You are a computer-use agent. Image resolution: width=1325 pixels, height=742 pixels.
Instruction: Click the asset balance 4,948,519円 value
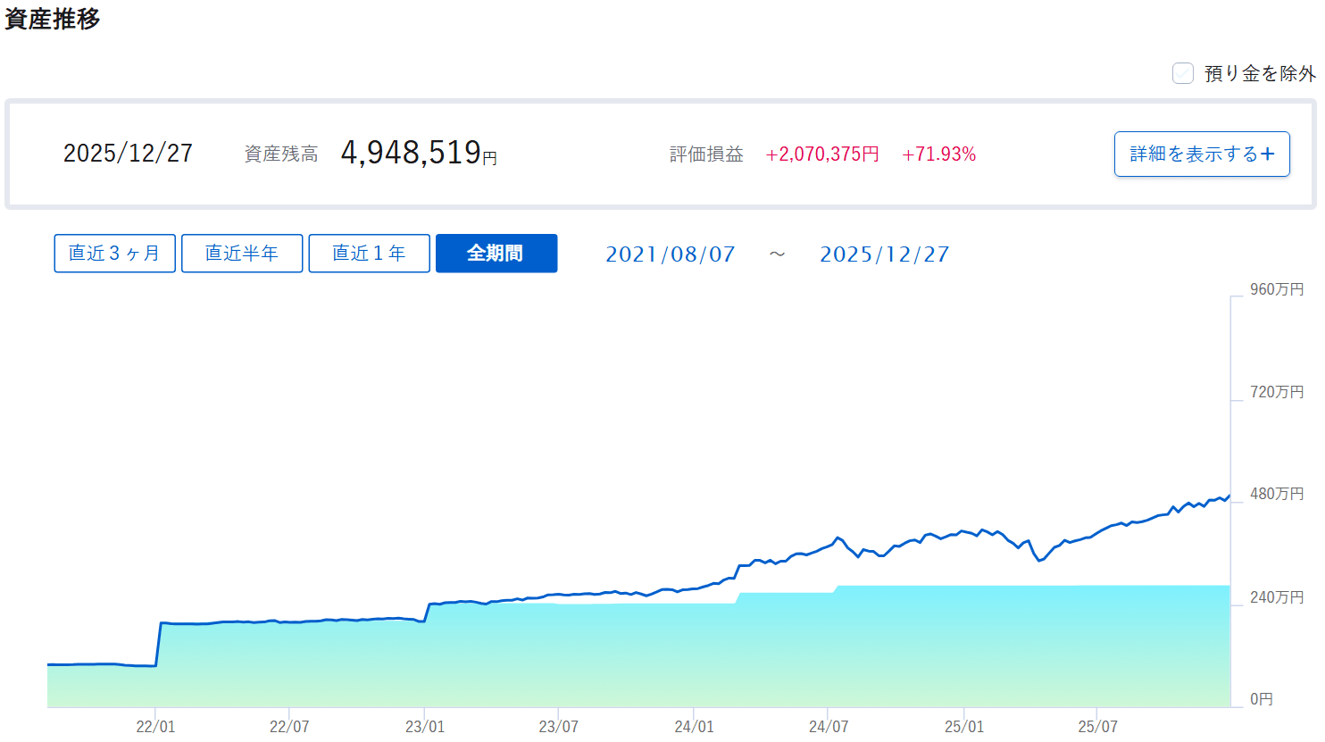418,154
